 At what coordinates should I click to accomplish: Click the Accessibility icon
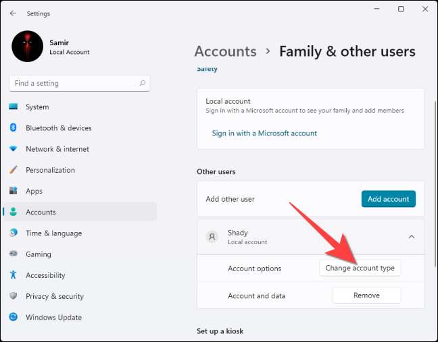(x=13, y=275)
